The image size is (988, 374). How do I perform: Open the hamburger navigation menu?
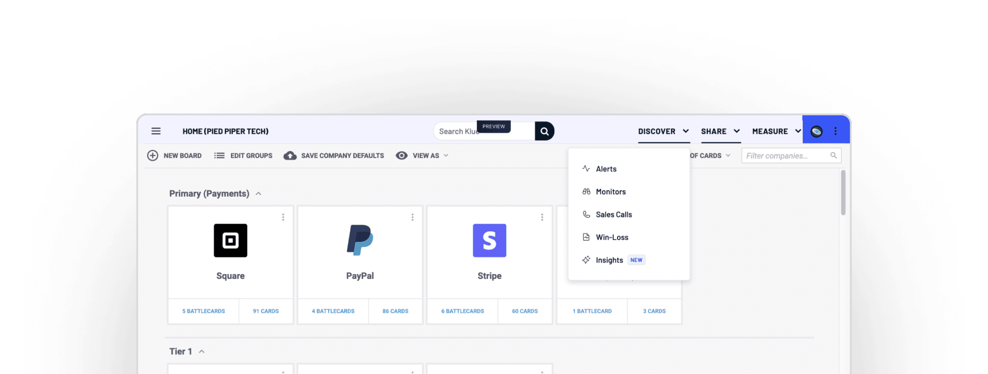click(x=156, y=131)
